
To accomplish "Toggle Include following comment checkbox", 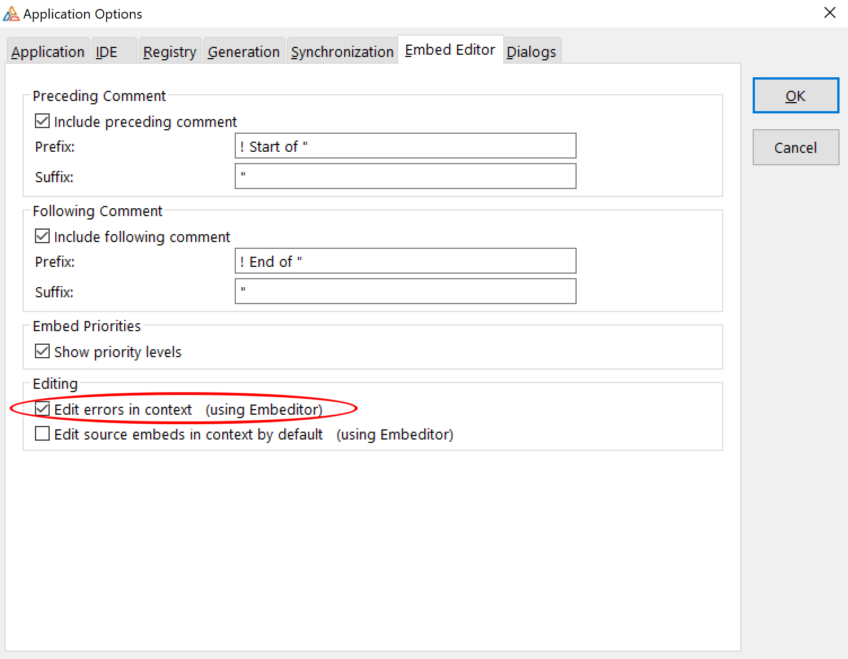I will tap(42, 236).
